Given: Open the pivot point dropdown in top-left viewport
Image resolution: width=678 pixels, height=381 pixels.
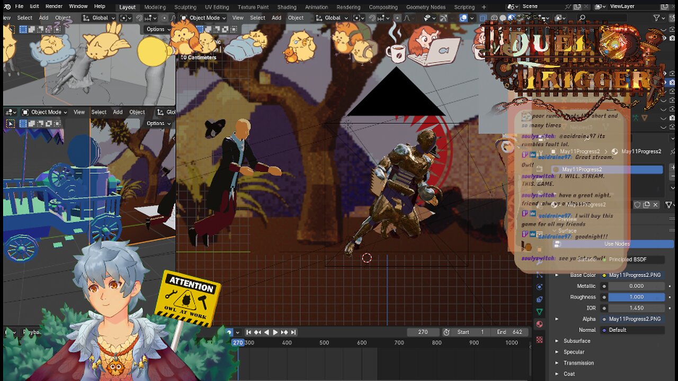Looking at the screenshot, I should [x=126, y=17].
